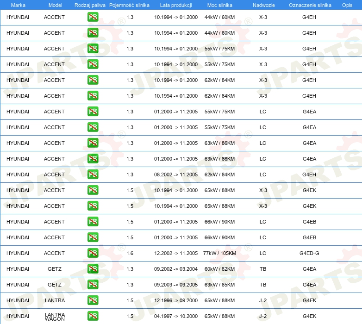Image resolution: width=362 pixels, height=324 pixels.
Task: Select the Lata produkcji column header
Action: click(x=176, y=5)
